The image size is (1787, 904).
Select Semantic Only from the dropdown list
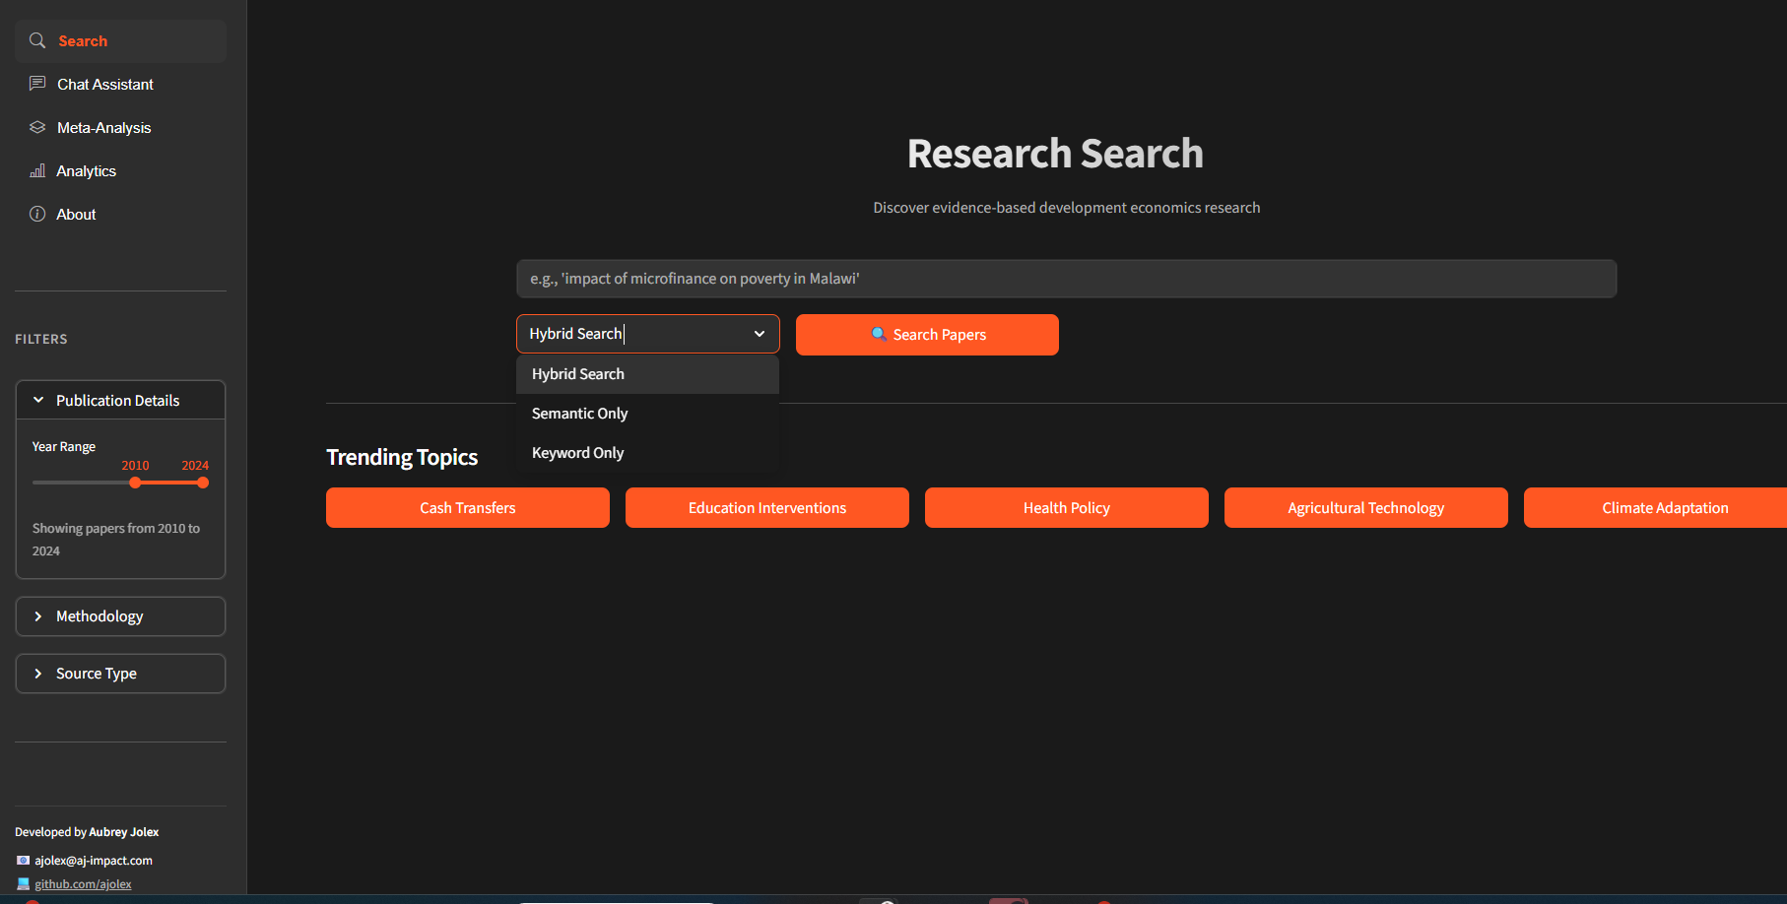coord(580,414)
